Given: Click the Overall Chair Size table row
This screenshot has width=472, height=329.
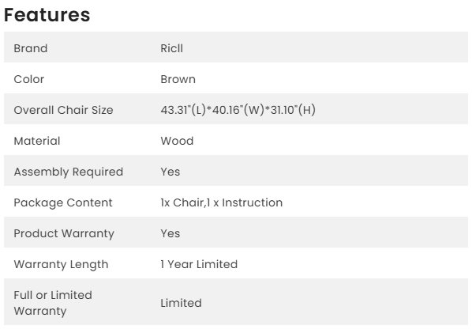Looking at the screenshot, I should (x=236, y=109).
